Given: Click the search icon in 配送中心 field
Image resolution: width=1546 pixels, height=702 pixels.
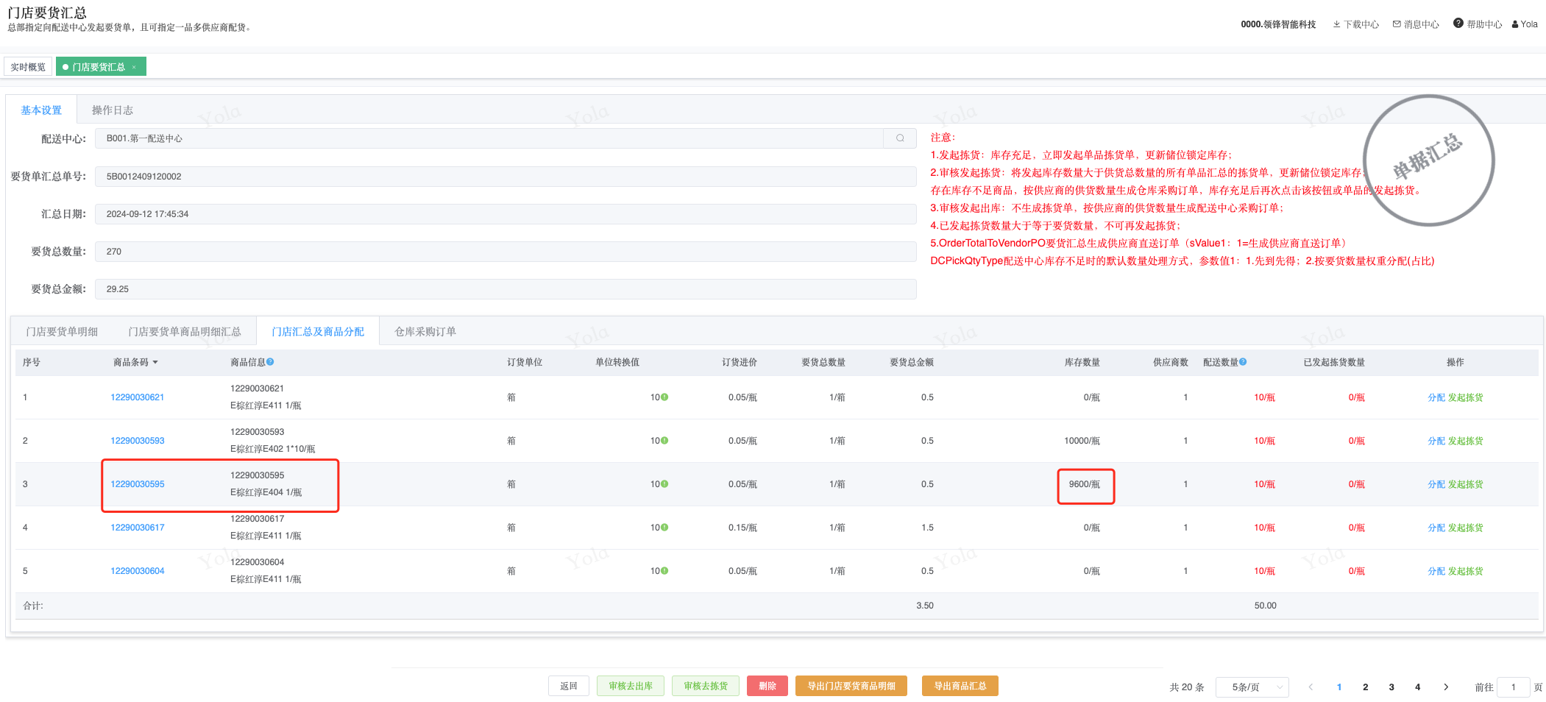Looking at the screenshot, I should tap(899, 138).
